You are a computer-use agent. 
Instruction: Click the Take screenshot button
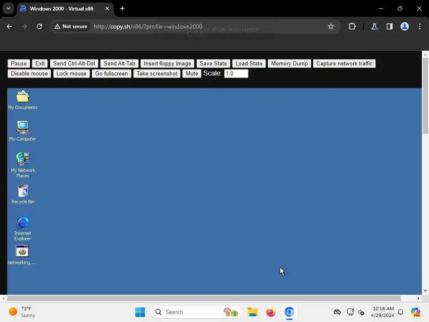(x=157, y=74)
